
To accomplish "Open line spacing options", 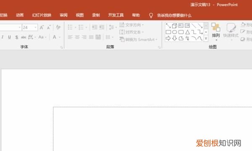I will 113,27.
